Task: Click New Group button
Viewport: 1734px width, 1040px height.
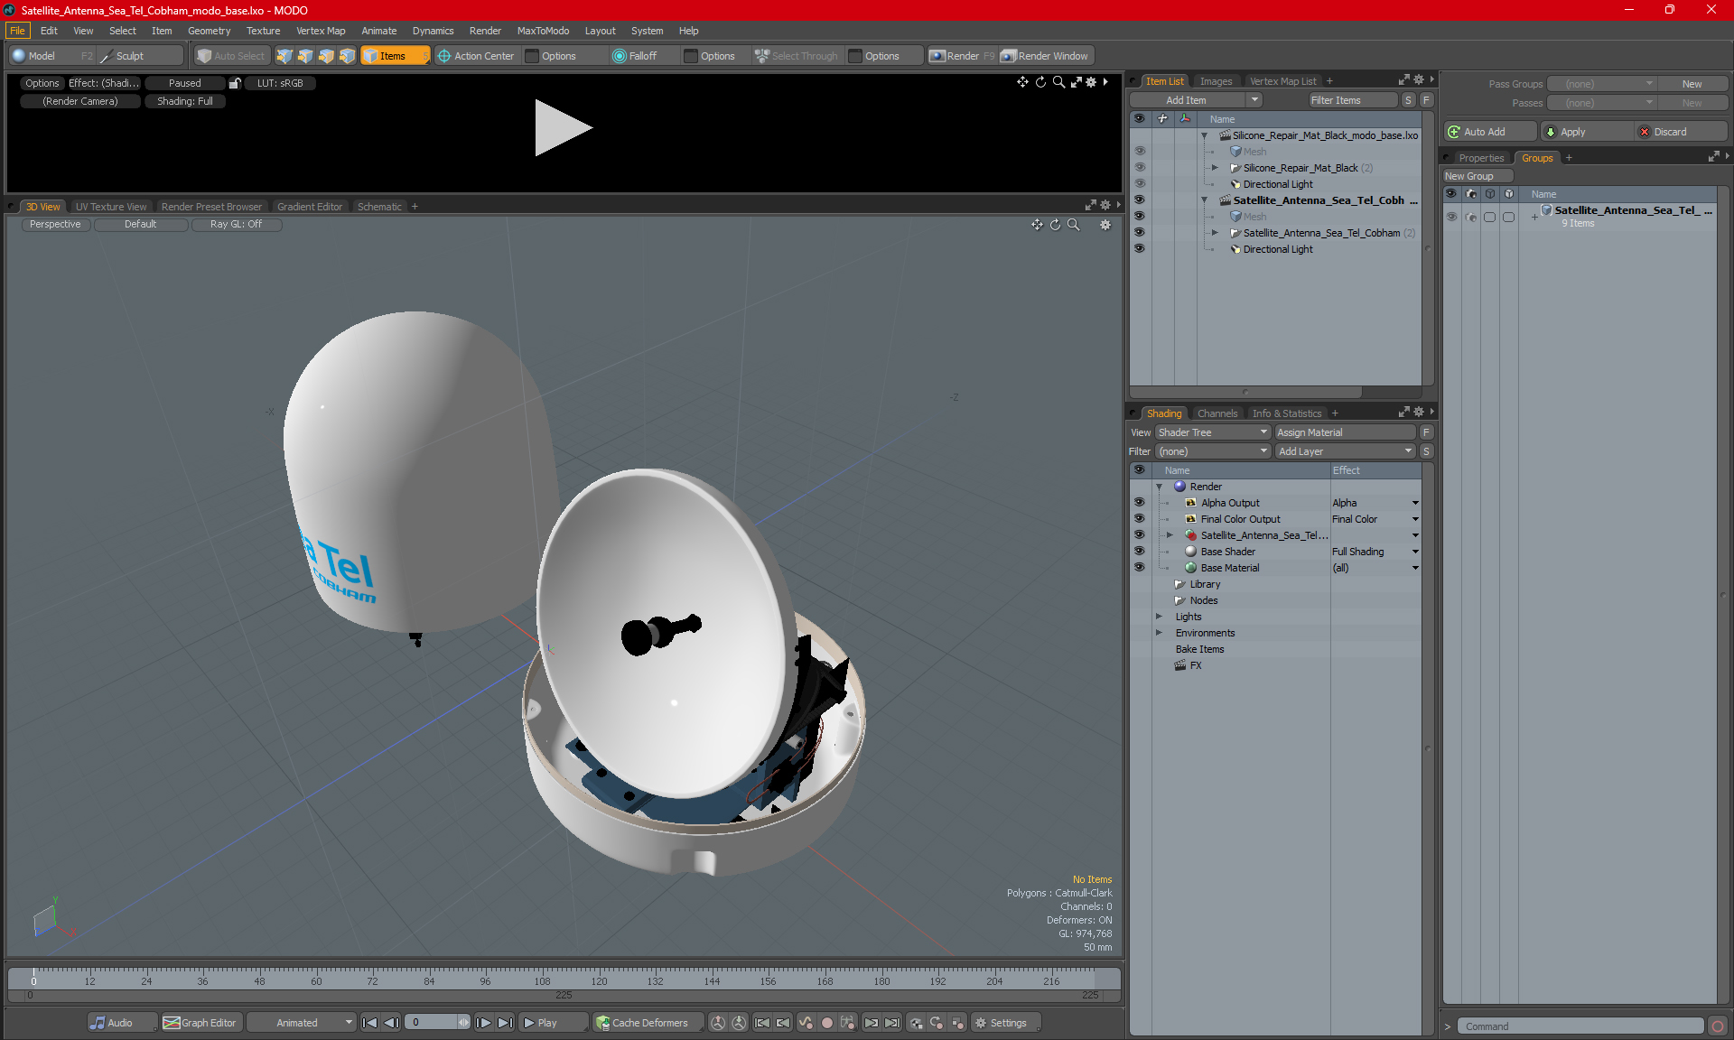Action: pyautogui.click(x=1478, y=176)
